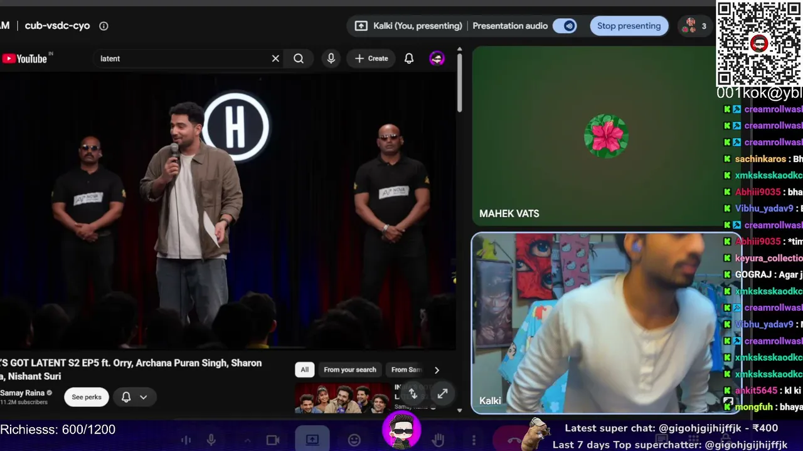Click chat username ankit5645
Screen dimensions: 803x451
[x=756, y=390]
